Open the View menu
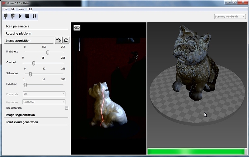249x157 pixels. 22,9
